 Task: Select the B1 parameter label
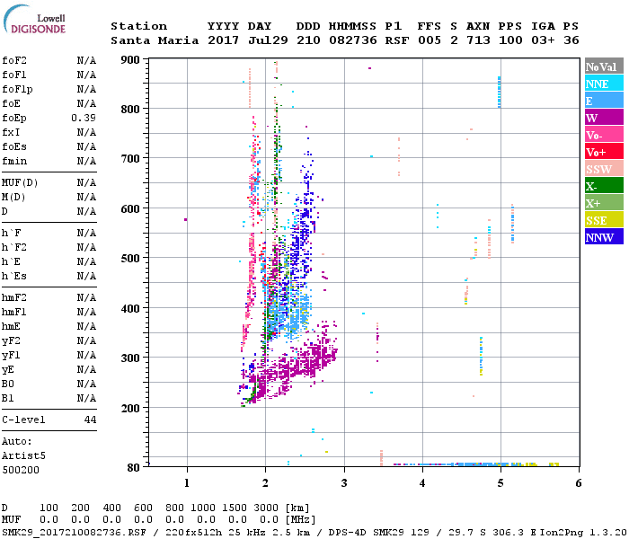coord(7,399)
